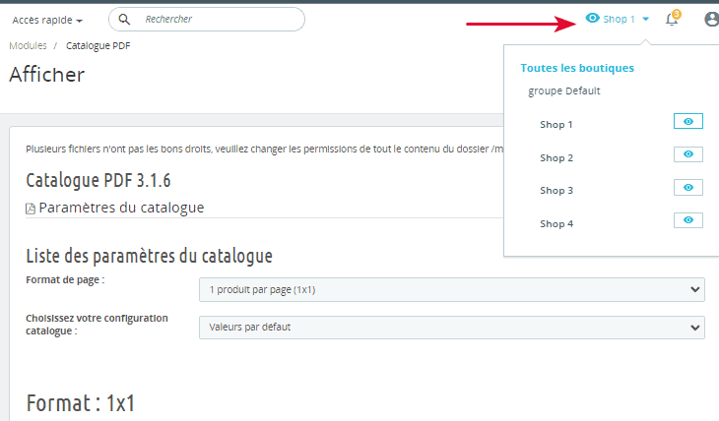719x421 pixels.
Task: Open the notifications bell icon
Action: pos(673,19)
